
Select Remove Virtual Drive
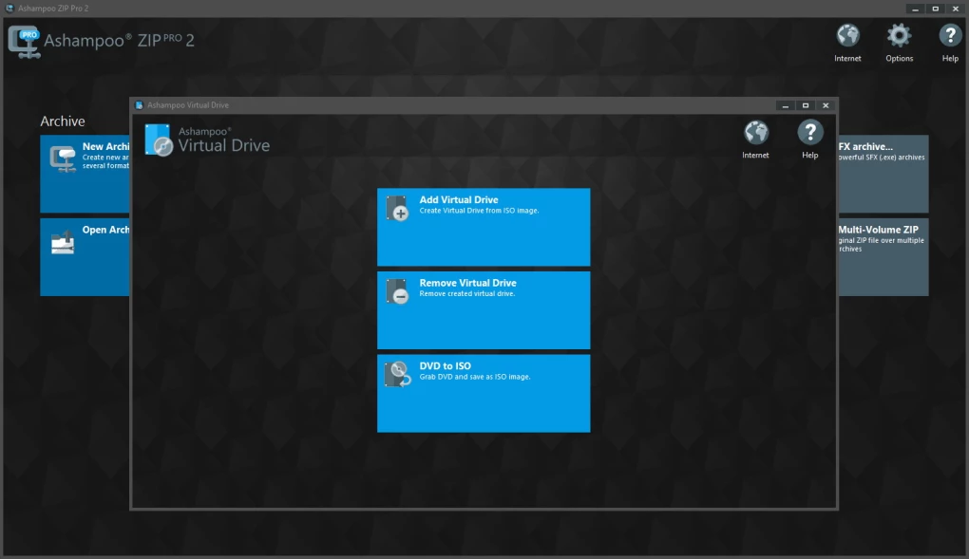pyautogui.click(x=484, y=309)
